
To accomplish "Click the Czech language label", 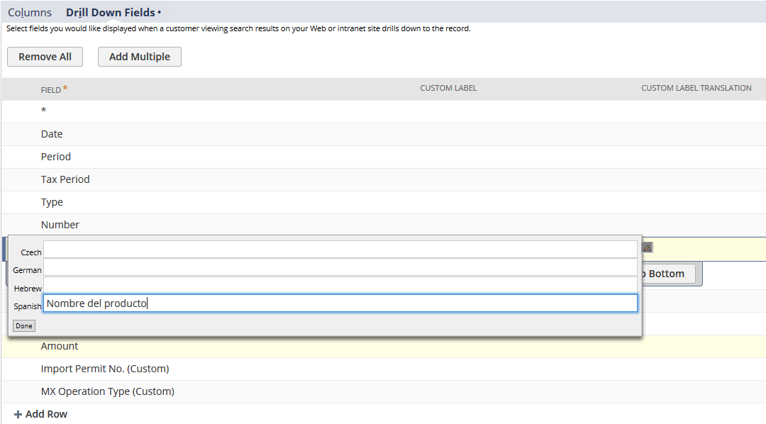I will pyautogui.click(x=31, y=252).
